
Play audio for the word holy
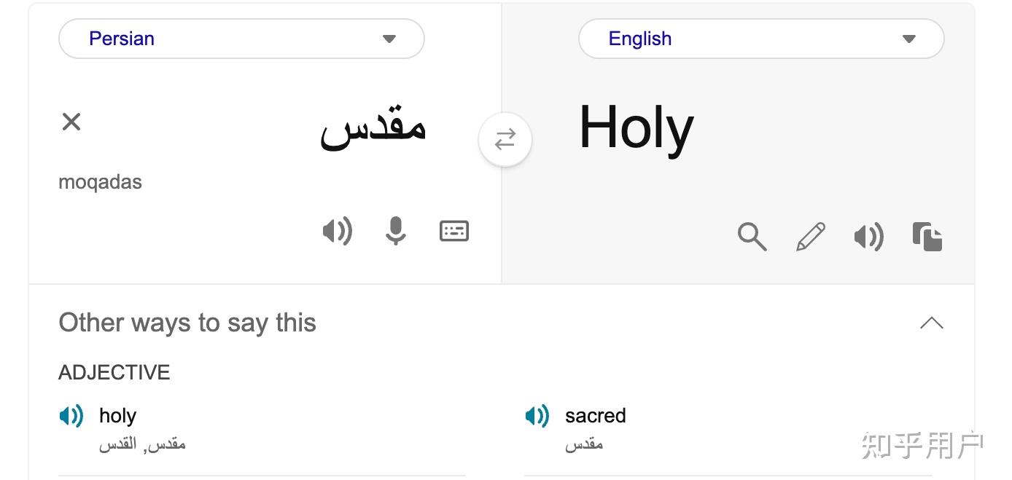(71, 416)
